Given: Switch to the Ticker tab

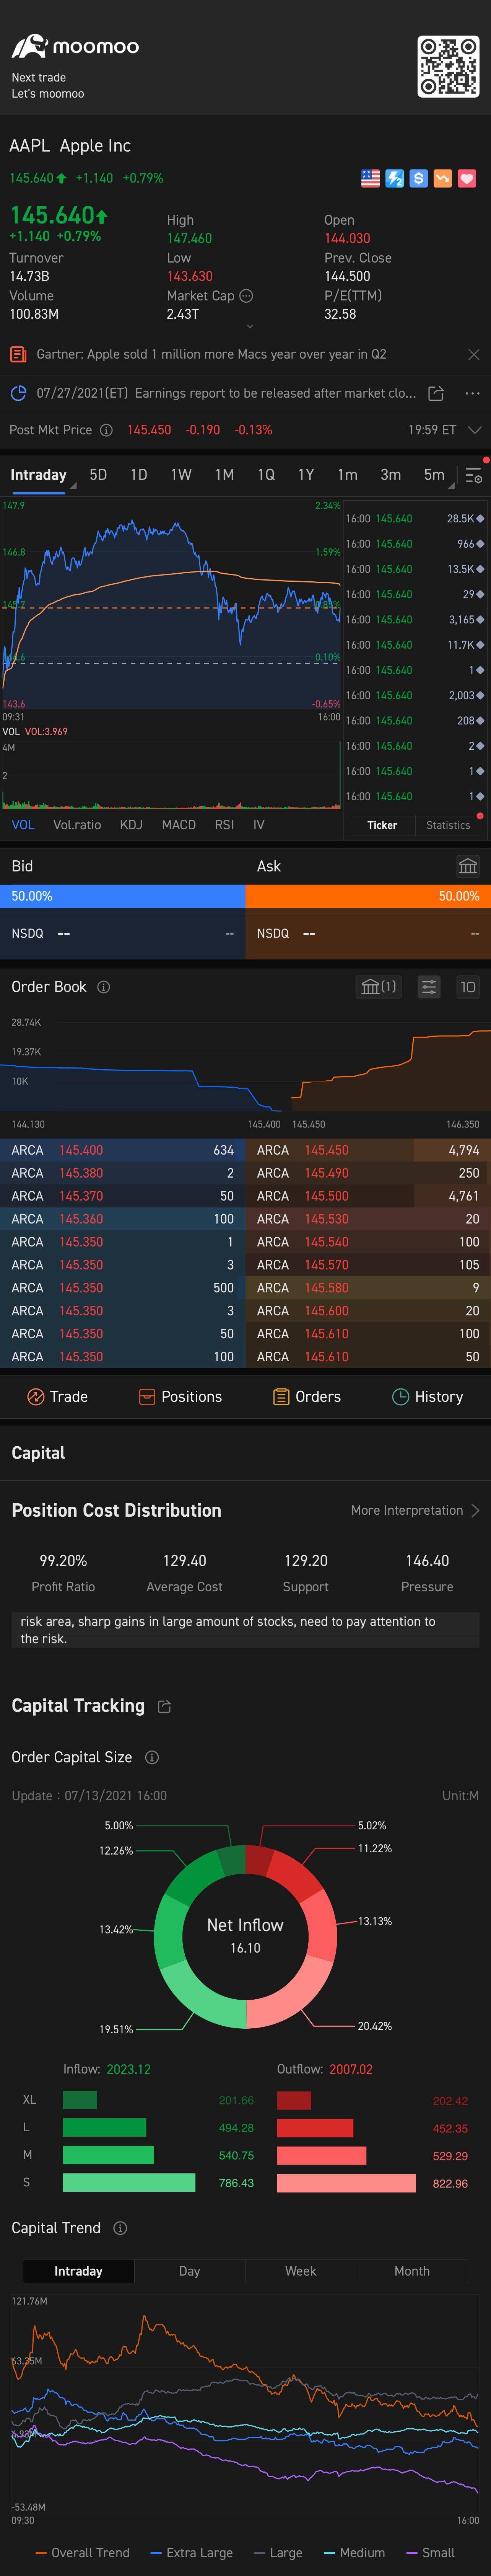Looking at the screenshot, I should [x=382, y=825].
